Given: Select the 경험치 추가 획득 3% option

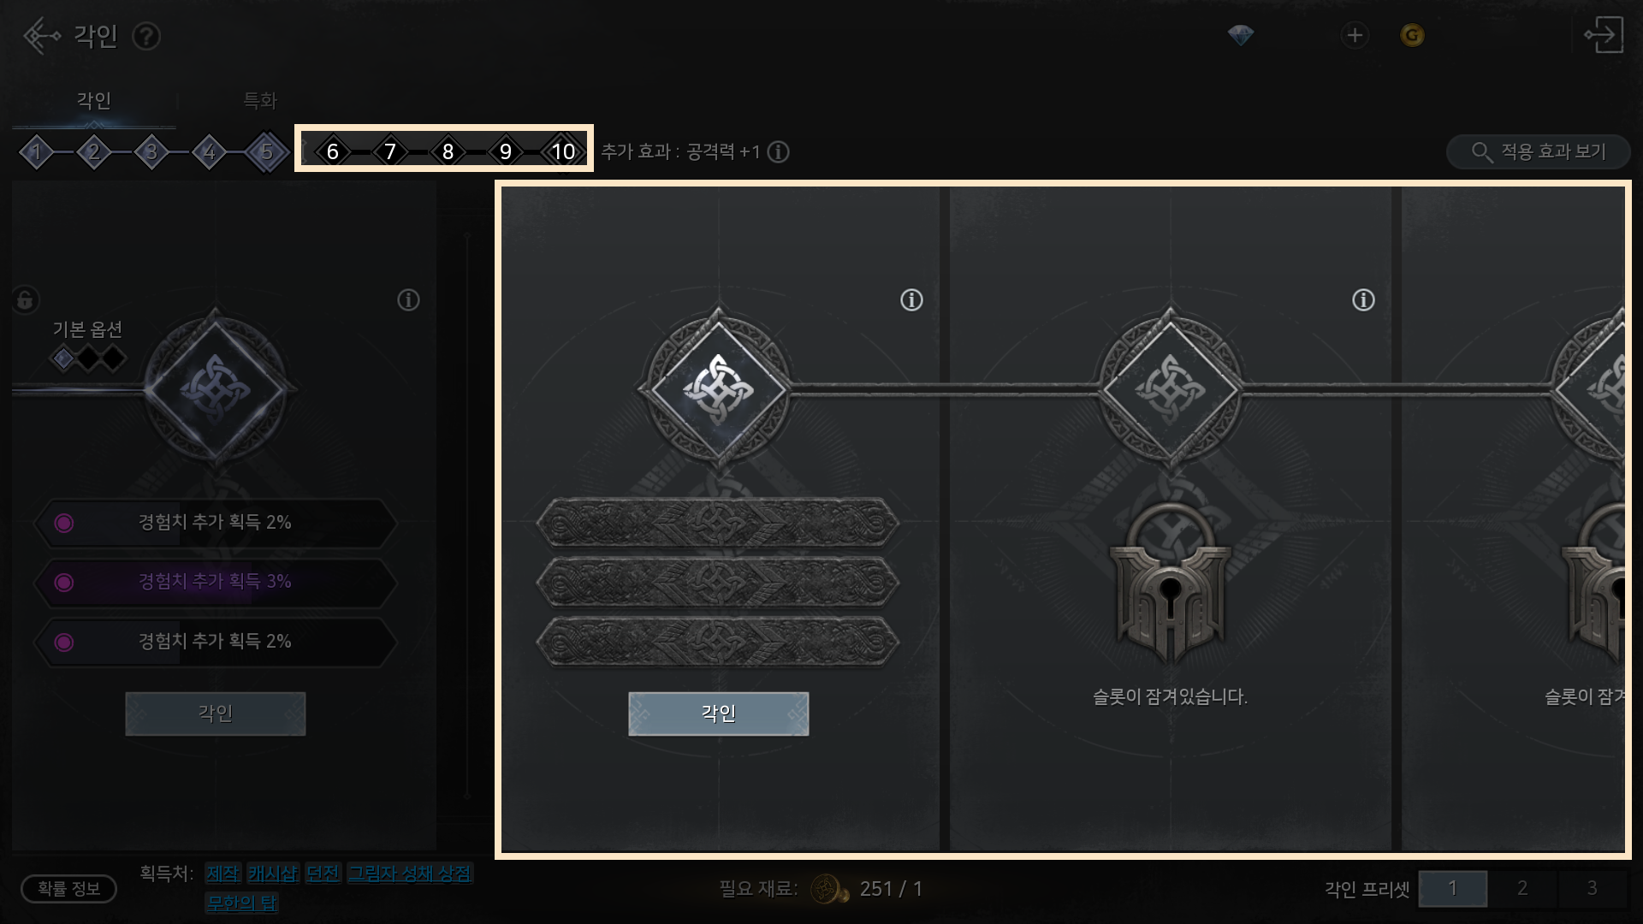Looking at the screenshot, I should click(215, 582).
